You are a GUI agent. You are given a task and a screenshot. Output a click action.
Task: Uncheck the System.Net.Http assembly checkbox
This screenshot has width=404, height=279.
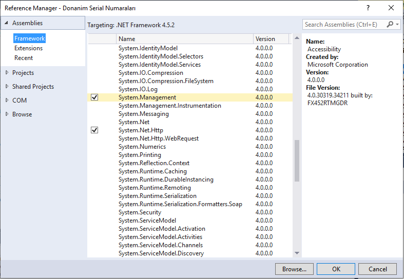[94, 130]
